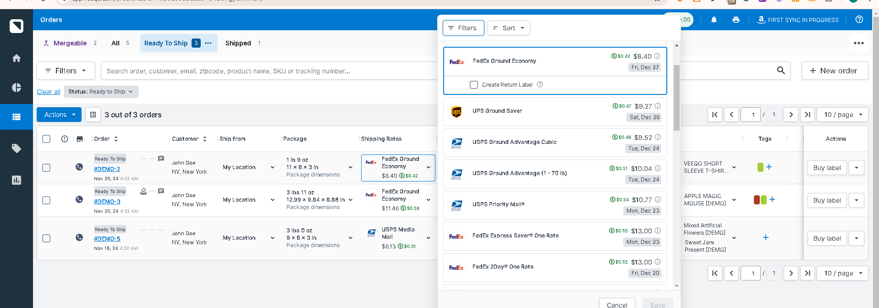Expand package dropdown for 11 × 8 × 3 in
The width and height of the screenshot is (879, 308).
pyautogui.click(x=351, y=167)
